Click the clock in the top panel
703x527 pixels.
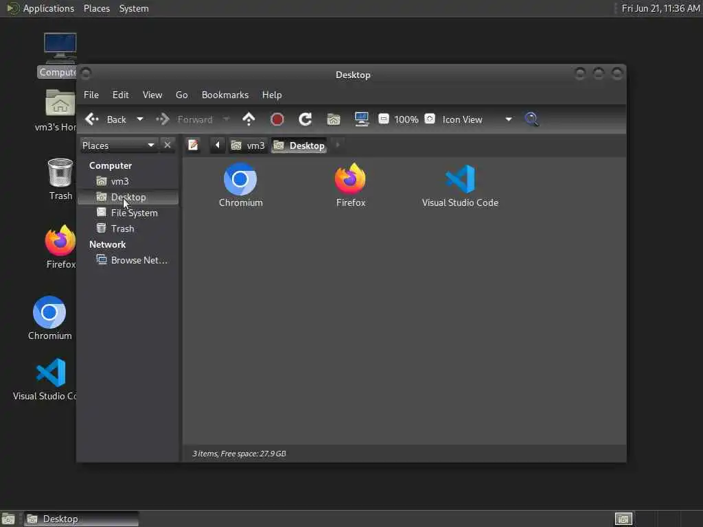[660, 8]
